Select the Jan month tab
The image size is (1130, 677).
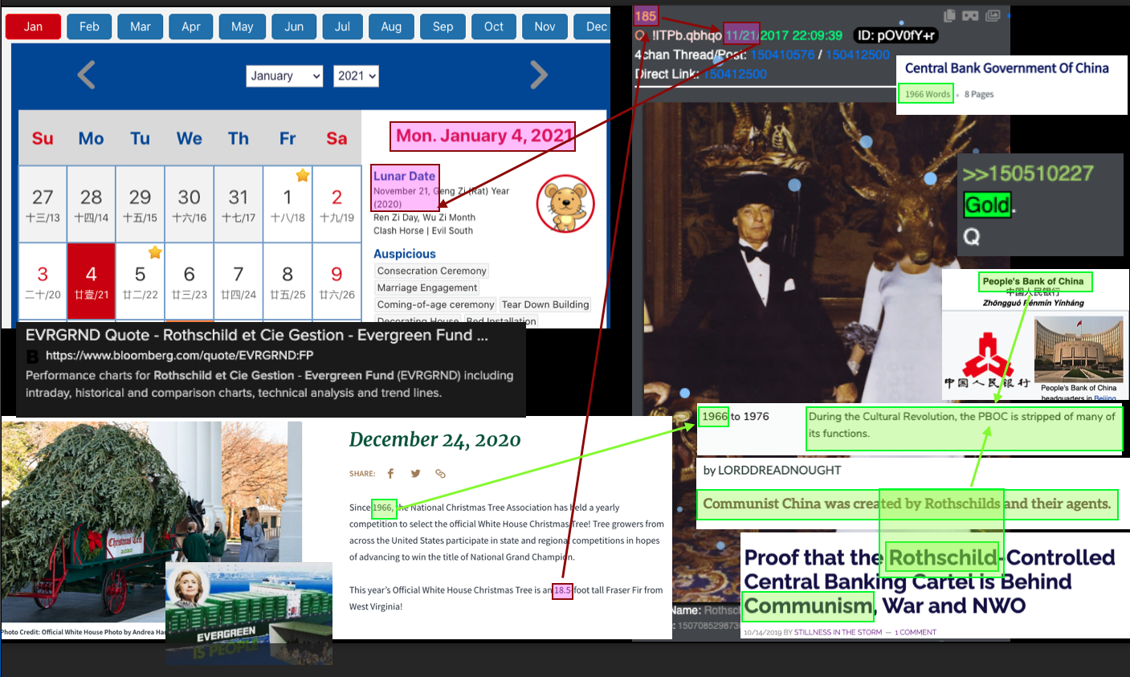click(34, 27)
